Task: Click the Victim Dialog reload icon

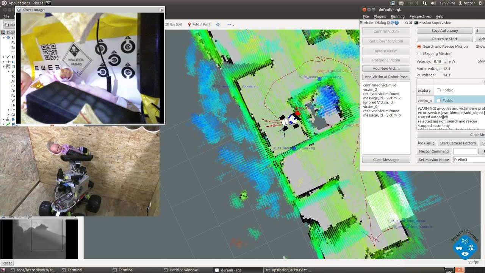Action: (392, 23)
